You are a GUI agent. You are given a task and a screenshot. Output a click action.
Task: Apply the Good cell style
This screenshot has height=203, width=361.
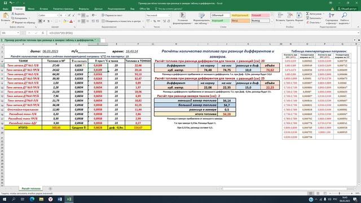pyautogui.click(x=220, y=21)
